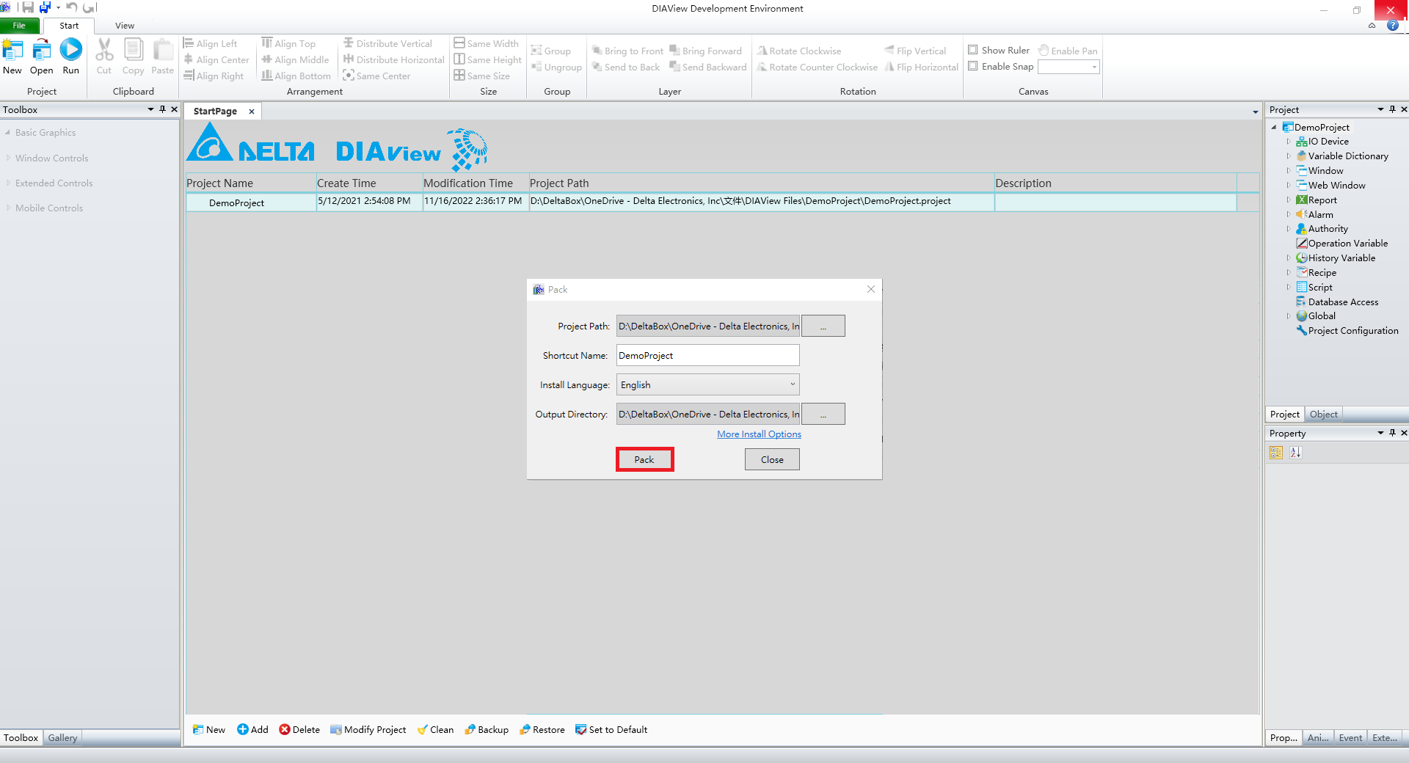Screen dimensions: 1409x763
Task: Click Rotate Clockwise in Rotation group
Action: (799, 51)
